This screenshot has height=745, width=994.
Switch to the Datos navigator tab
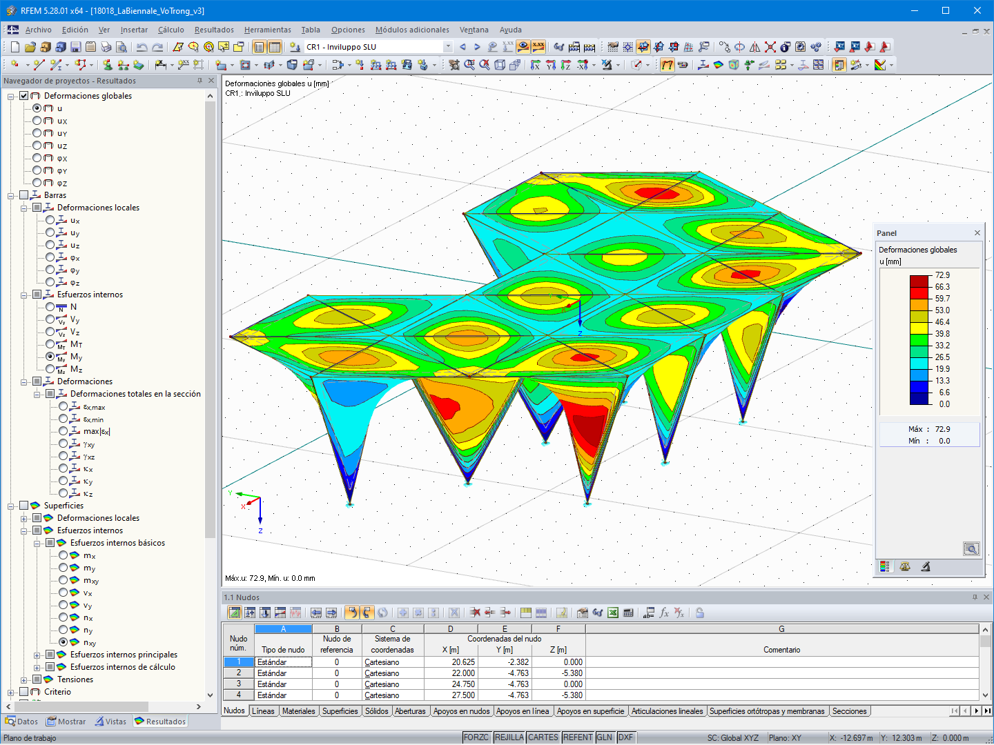coord(22,722)
